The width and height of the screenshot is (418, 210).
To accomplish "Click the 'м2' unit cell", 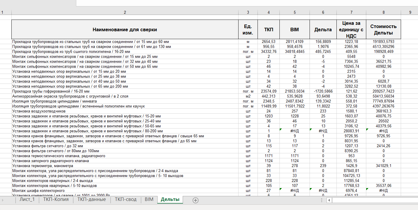I will [248, 96].
